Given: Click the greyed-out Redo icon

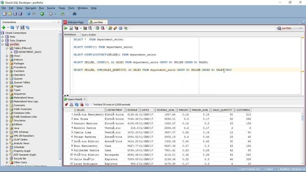Looking at the screenshot, I should click(34, 14).
